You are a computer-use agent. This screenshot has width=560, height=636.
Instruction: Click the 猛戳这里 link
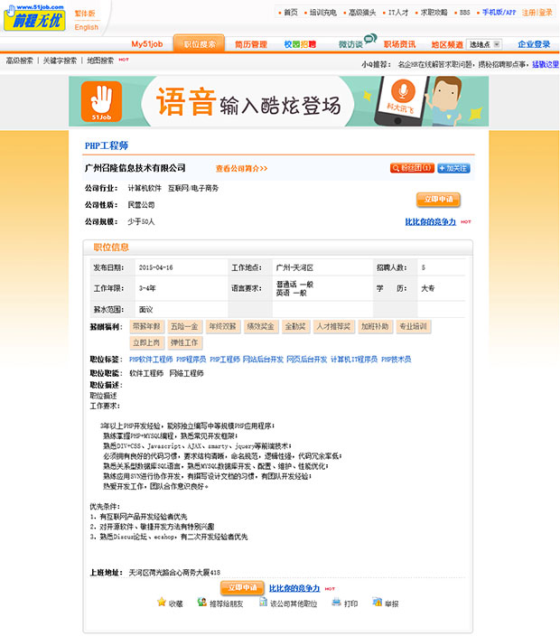pos(546,64)
